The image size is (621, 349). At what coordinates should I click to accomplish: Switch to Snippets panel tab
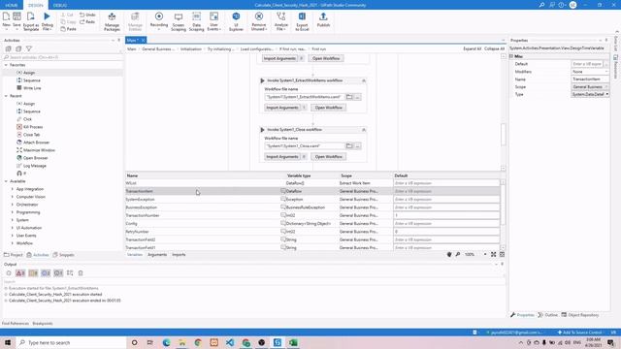[63, 255]
